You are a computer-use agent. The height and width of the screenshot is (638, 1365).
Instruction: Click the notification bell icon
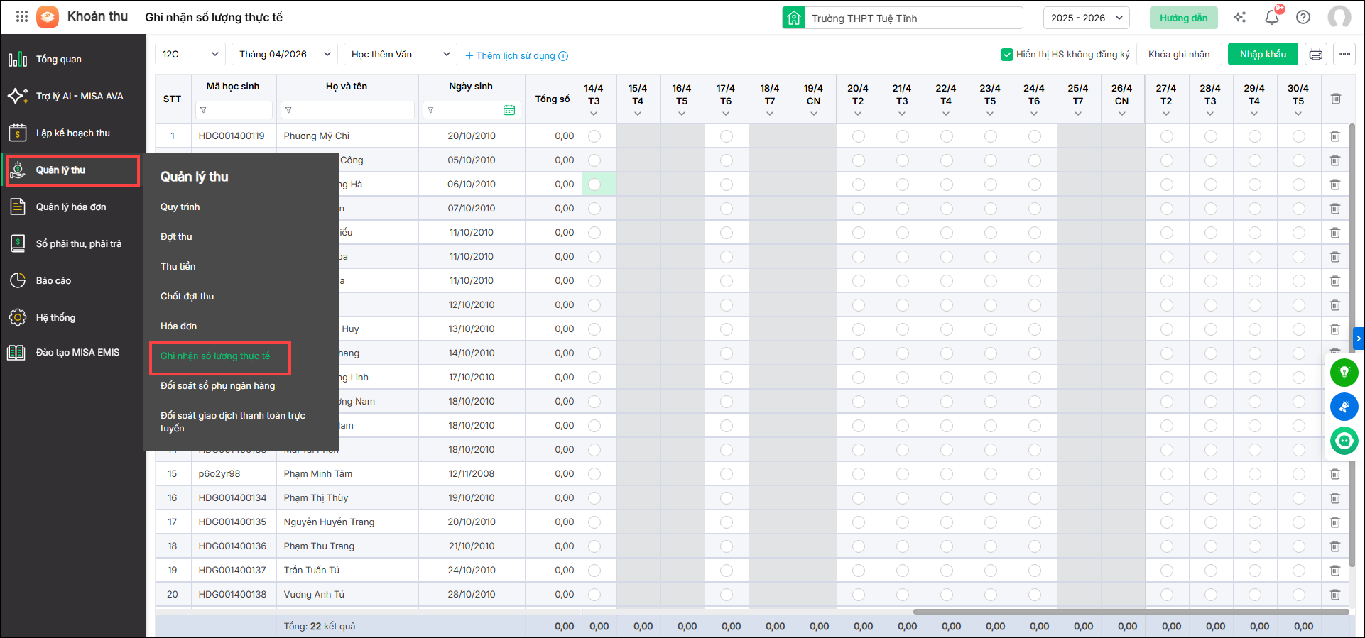[x=1271, y=18]
